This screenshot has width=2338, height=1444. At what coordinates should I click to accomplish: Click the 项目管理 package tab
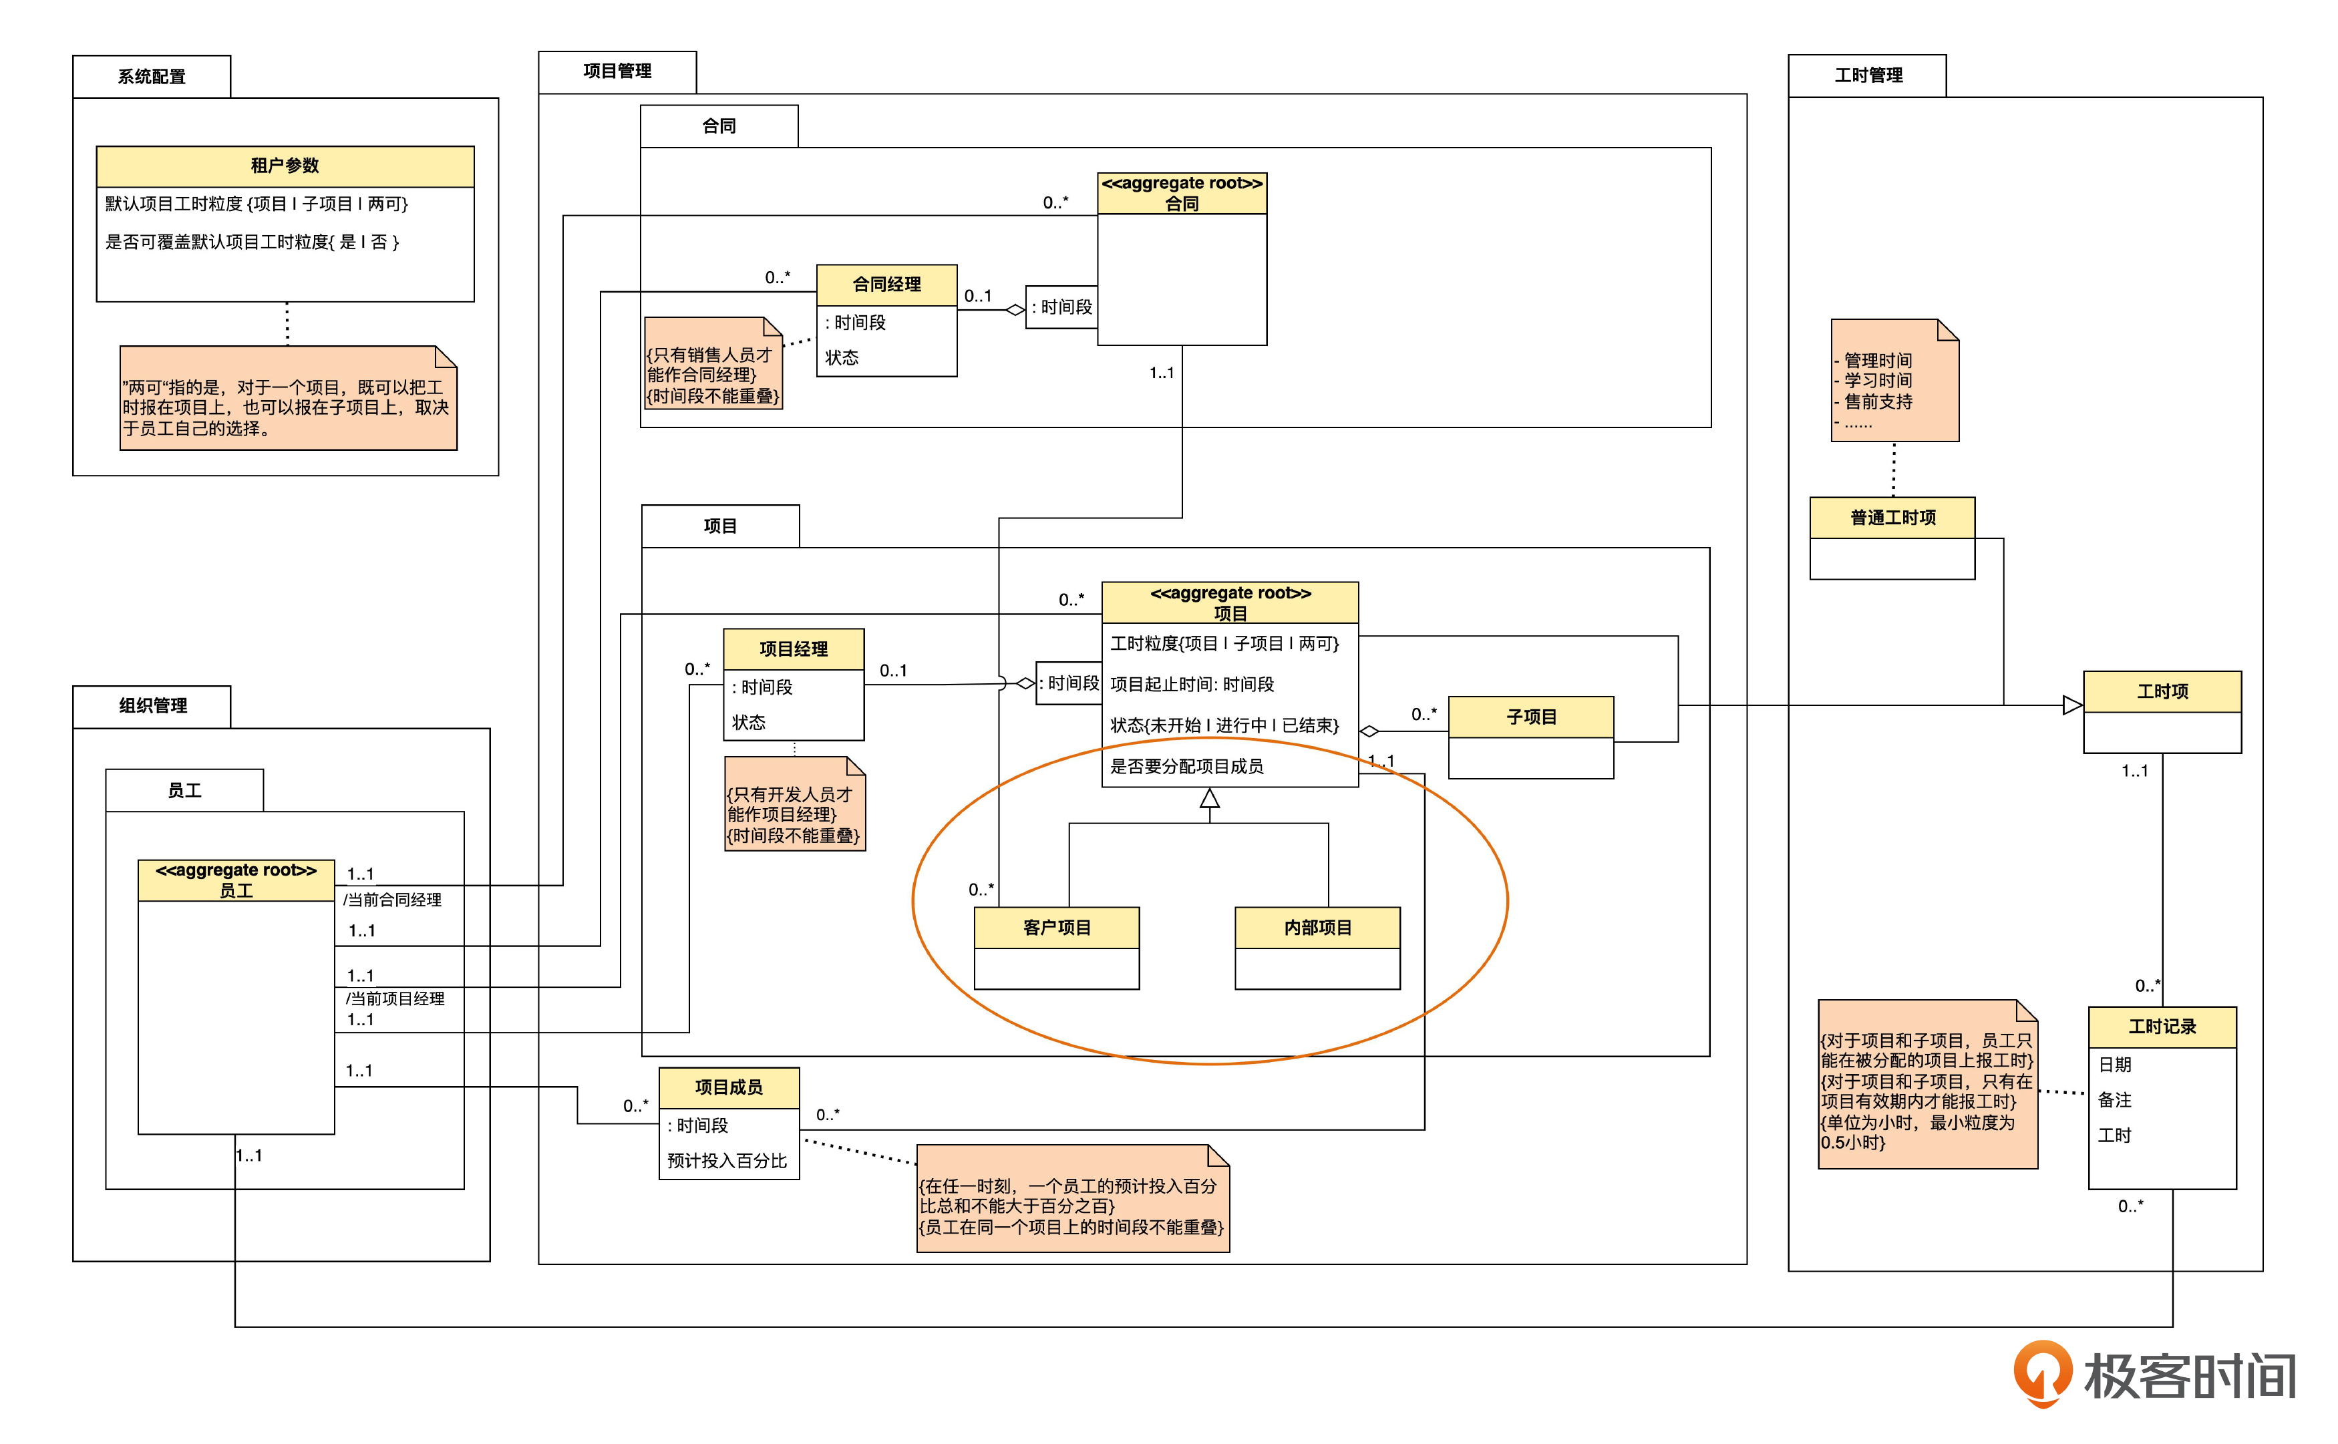coord(617,71)
